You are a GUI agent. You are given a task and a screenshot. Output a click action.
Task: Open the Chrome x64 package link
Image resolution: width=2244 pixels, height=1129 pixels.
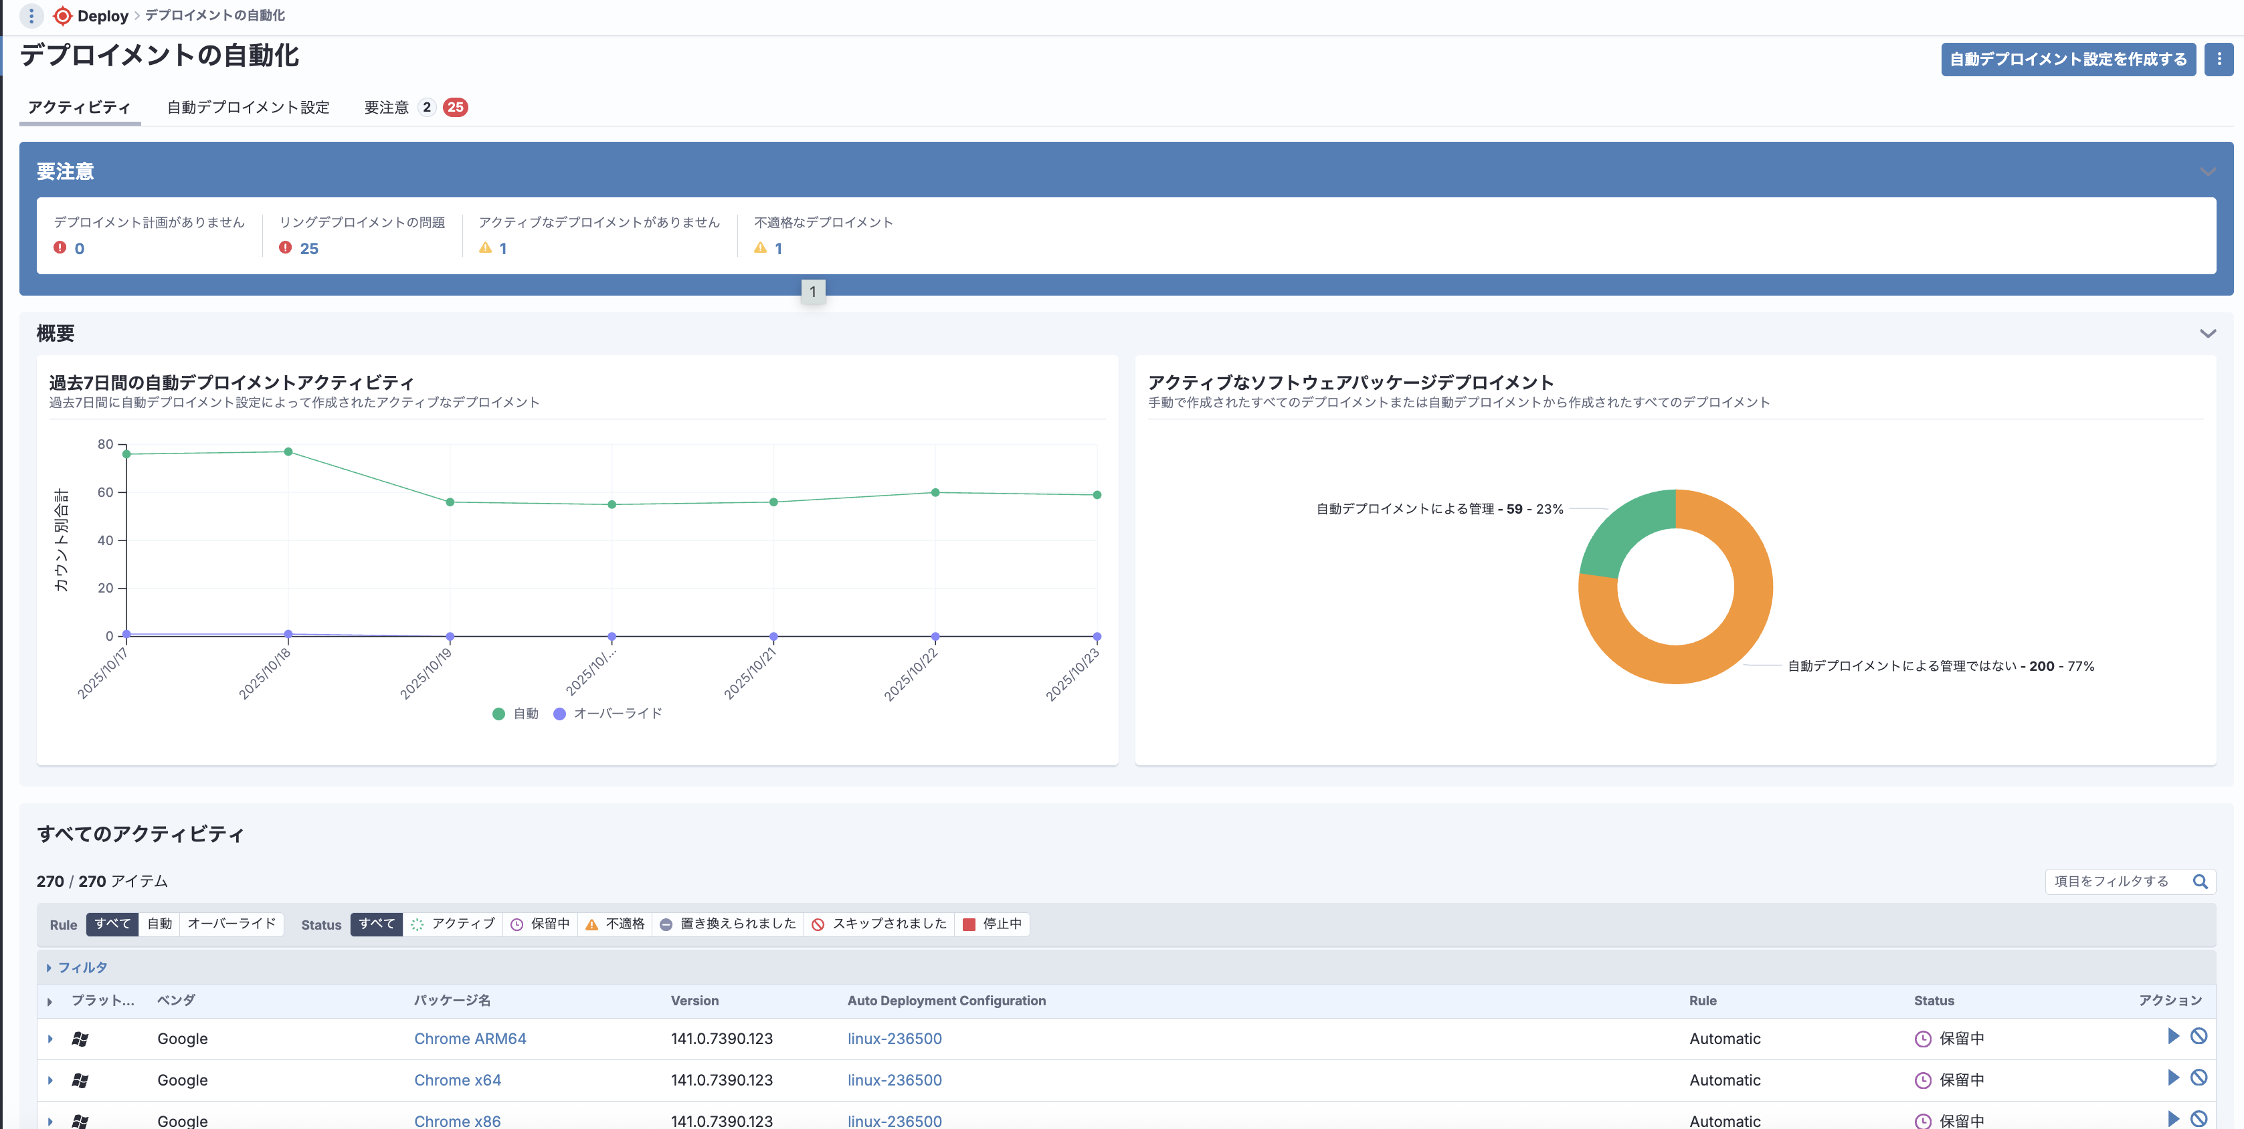pyautogui.click(x=458, y=1080)
